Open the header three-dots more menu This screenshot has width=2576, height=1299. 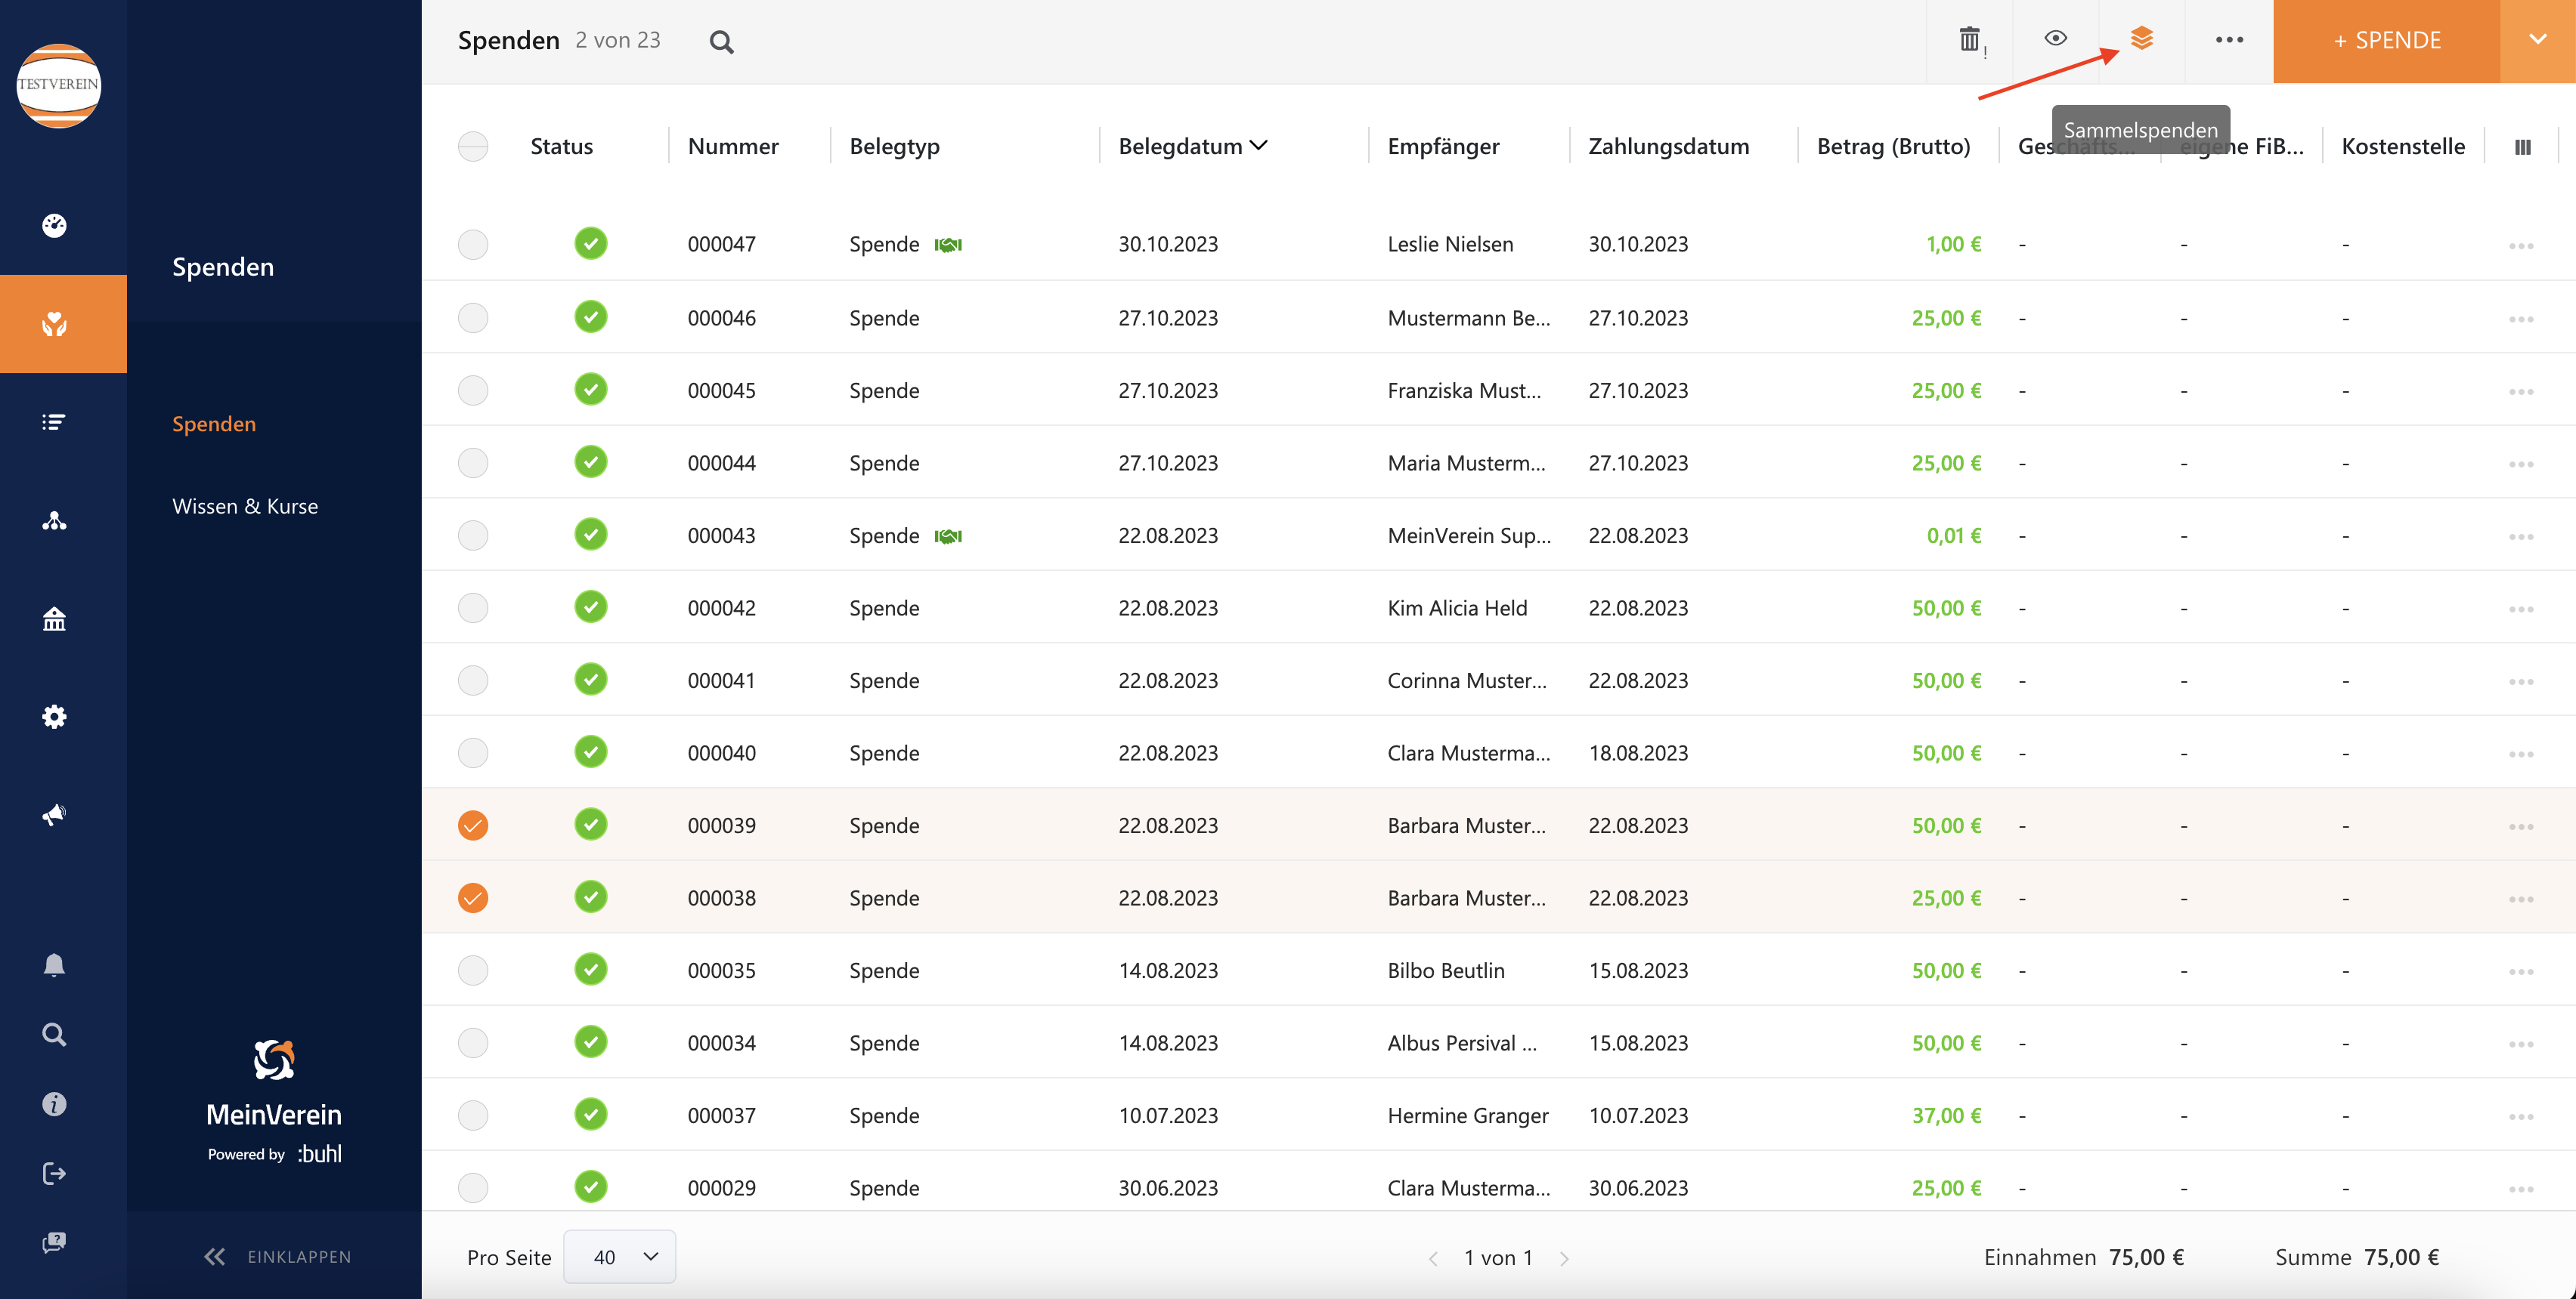[x=2229, y=40]
